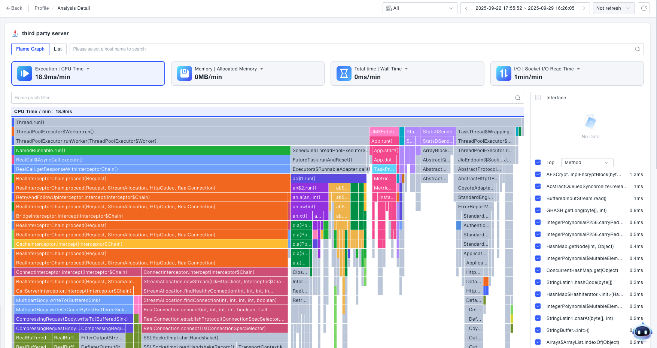Open the Method dropdown
This screenshot has width=657, height=348.
point(587,163)
